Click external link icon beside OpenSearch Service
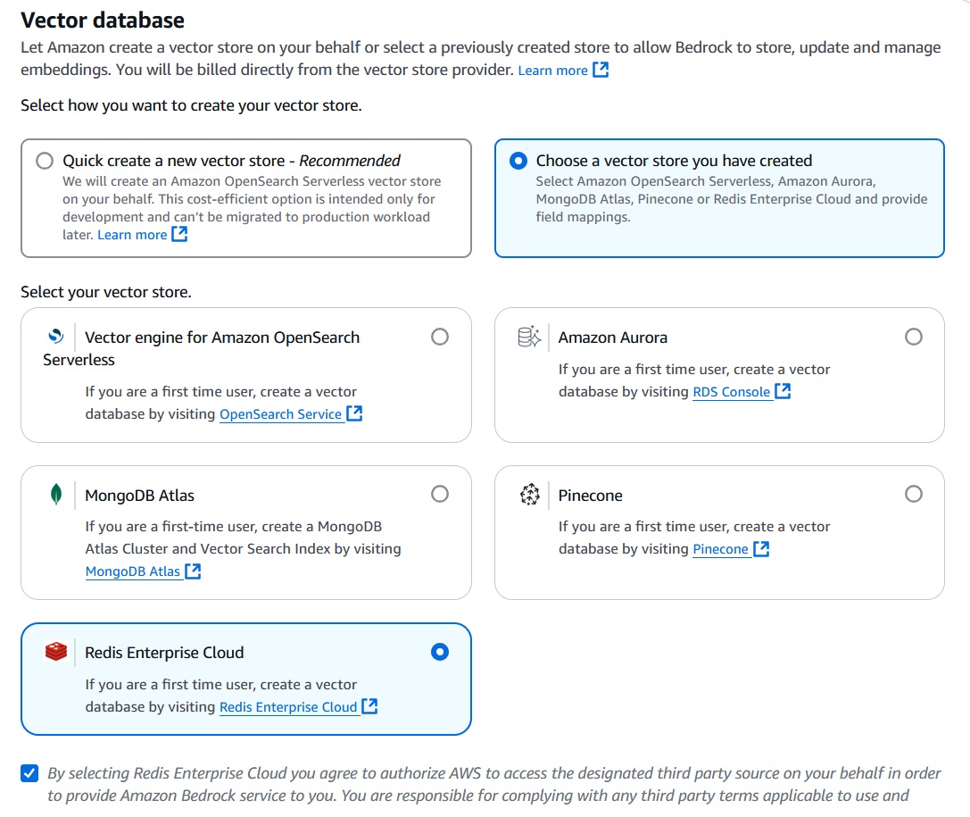Image resolution: width=970 pixels, height=817 pixels. pos(354,413)
